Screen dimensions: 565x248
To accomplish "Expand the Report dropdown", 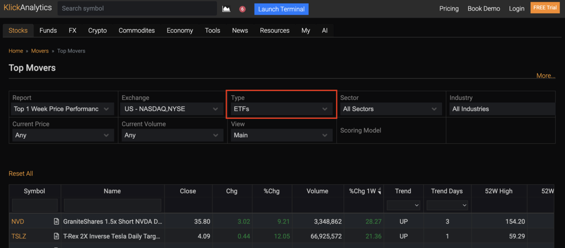I will [x=62, y=109].
